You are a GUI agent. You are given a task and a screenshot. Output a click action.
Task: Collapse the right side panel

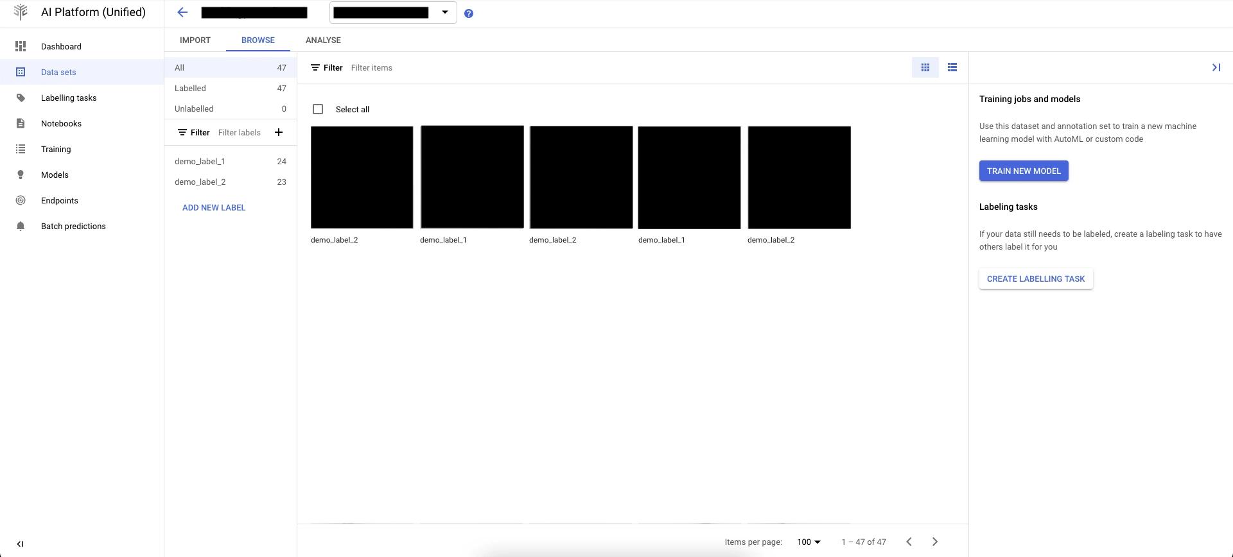click(x=1216, y=67)
